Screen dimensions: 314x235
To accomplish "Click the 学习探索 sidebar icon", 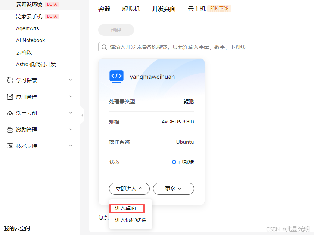I will (10, 80).
